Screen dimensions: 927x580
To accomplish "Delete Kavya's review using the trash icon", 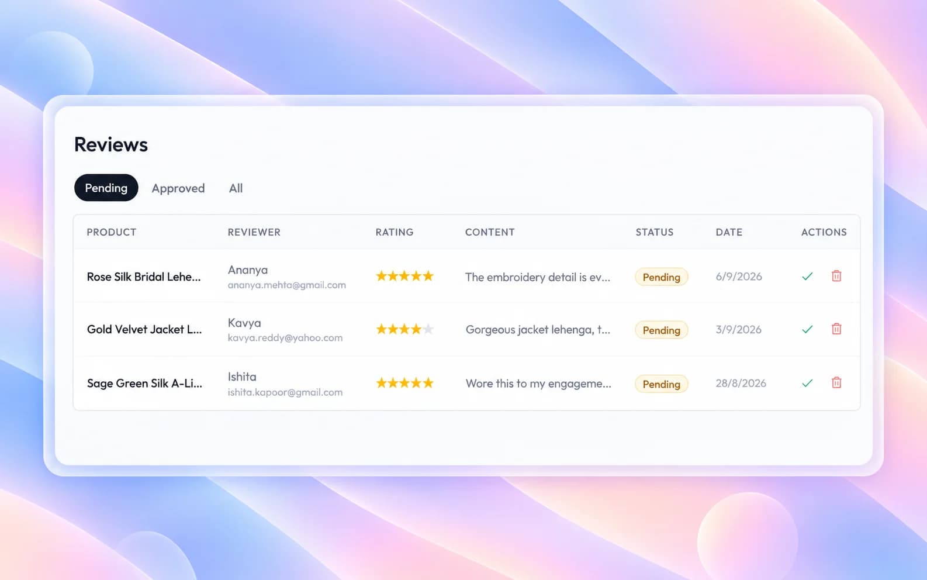I will [x=836, y=329].
